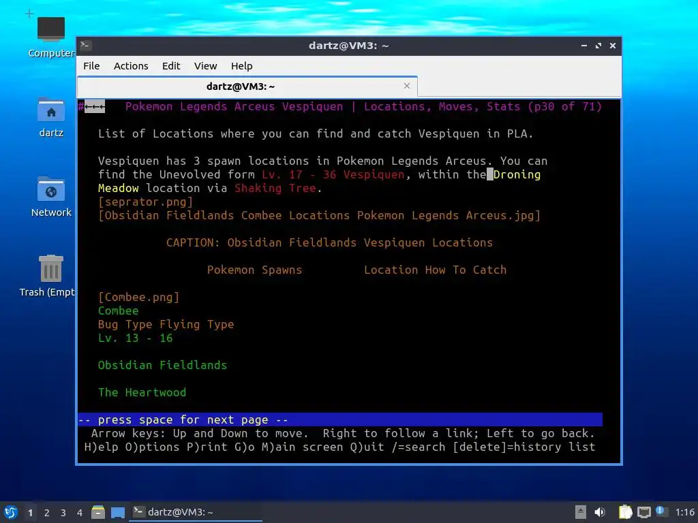Viewport: 698px width, 523px height.
Task: Click the Arrow keys navigation hint line
Action: click(343, 433)
